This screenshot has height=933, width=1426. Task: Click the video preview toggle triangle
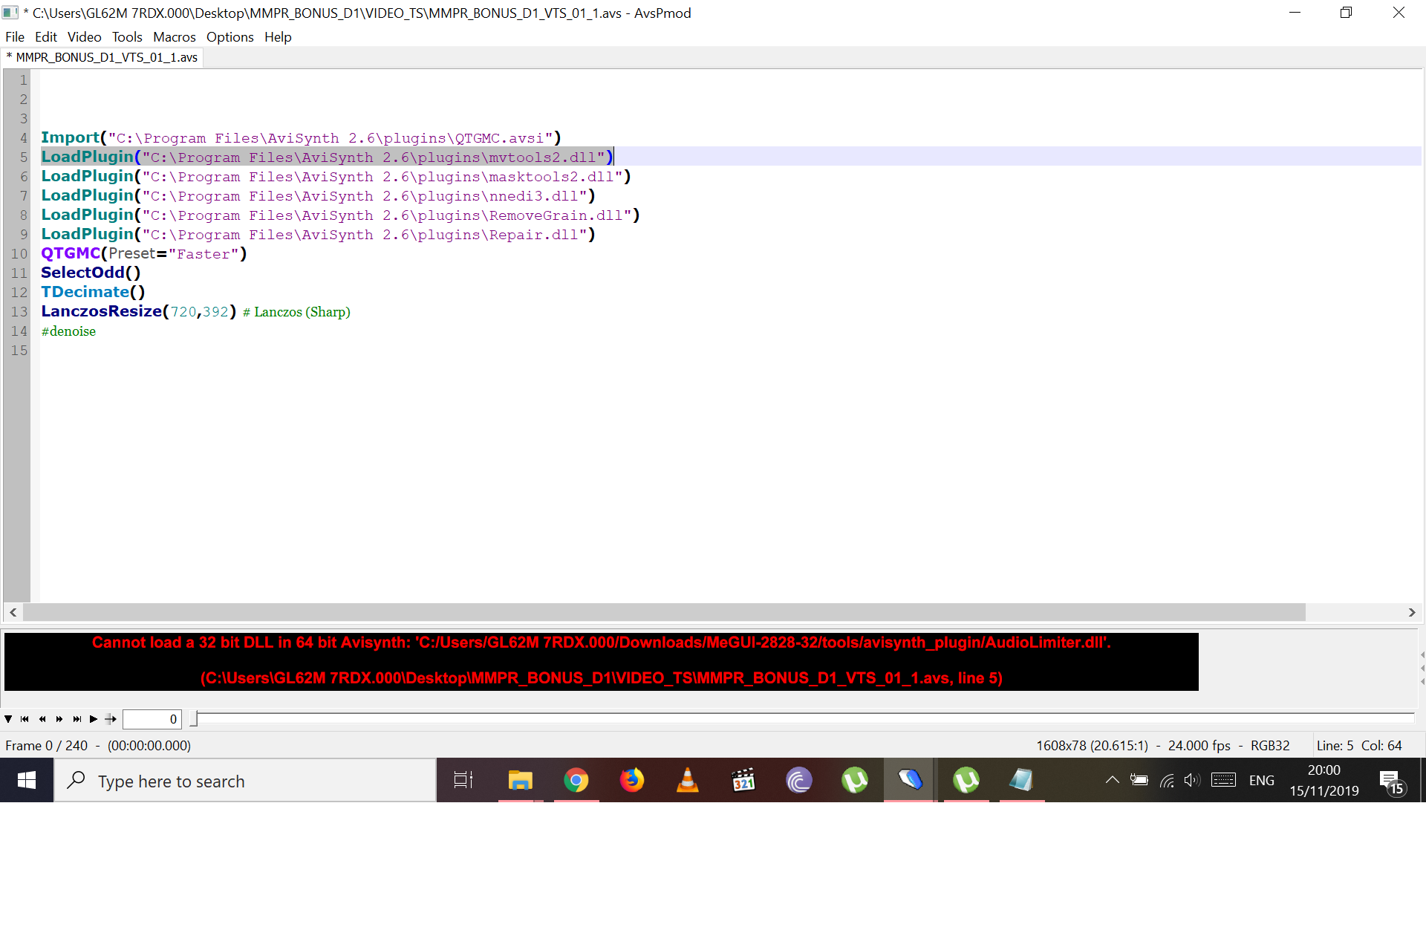[8, 719]
